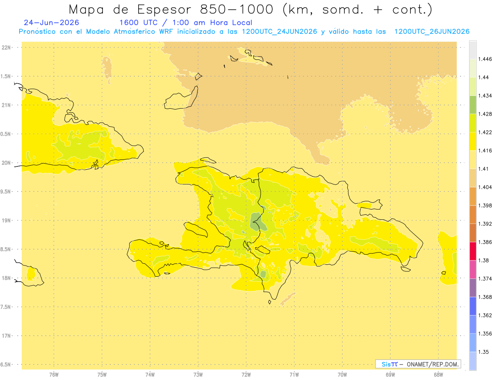Viewport: 492px width, 380px height.
Task: Click the "68W" longitude label
Action: click(438, 374)
